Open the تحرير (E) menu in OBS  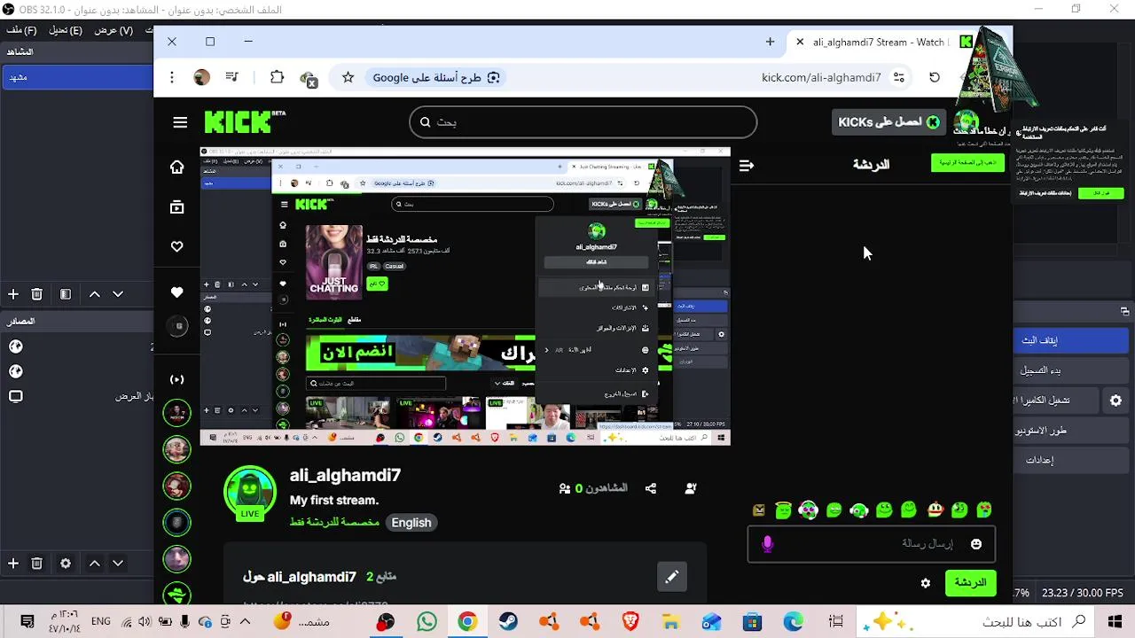click(66, 30)
